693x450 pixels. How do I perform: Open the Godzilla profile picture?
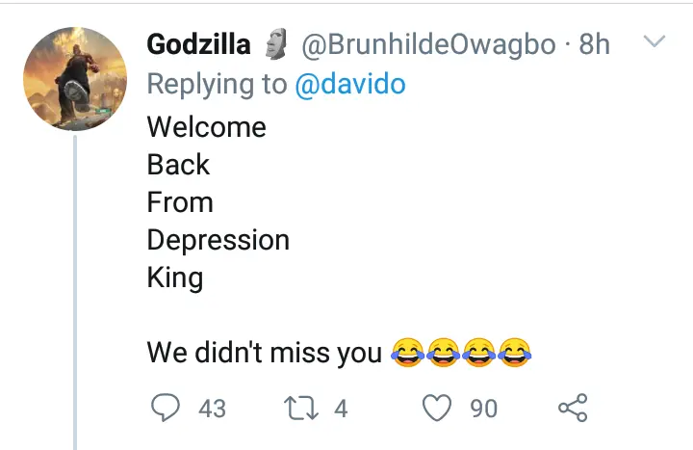pos(75,78)
